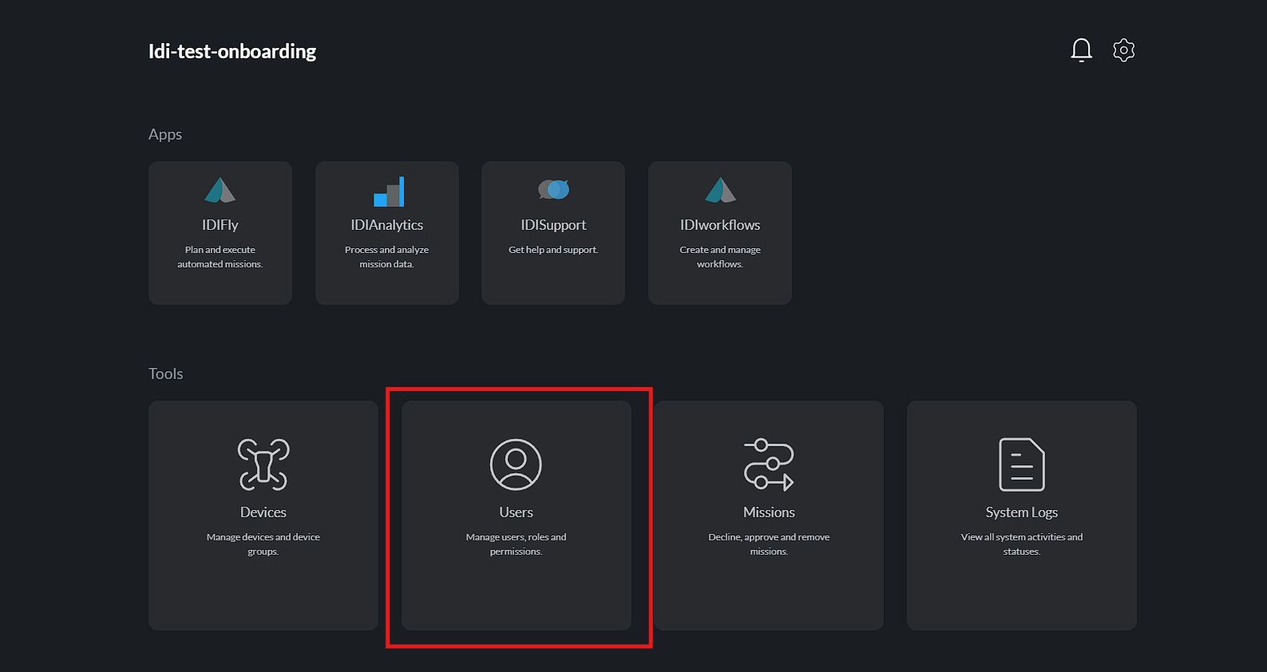
Task: Open the Users tool title
Action: tap(516, 512)
